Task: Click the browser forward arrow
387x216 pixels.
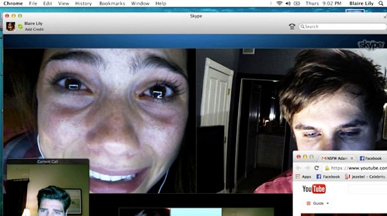Action: coord(308,168)
